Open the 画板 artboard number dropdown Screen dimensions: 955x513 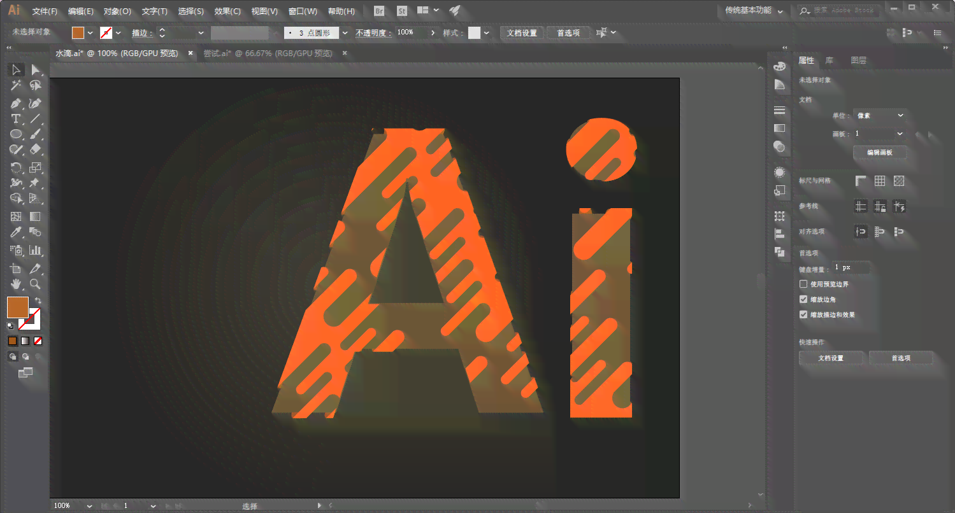coord(880,134)
